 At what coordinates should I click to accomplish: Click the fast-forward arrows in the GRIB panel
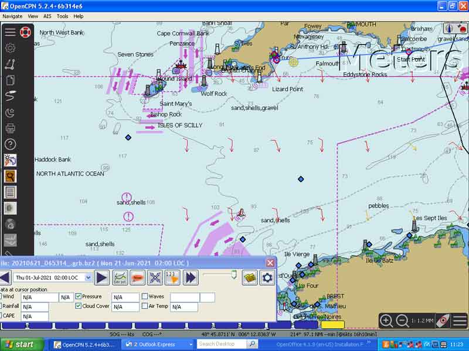point(189,278)
